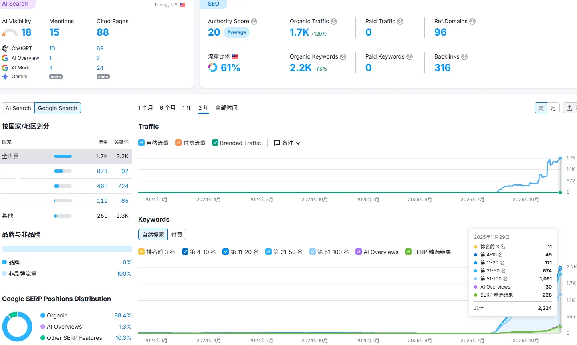Click the info icon beside Ref.Domains
The image size is (577, 345).
coord(472,22)
